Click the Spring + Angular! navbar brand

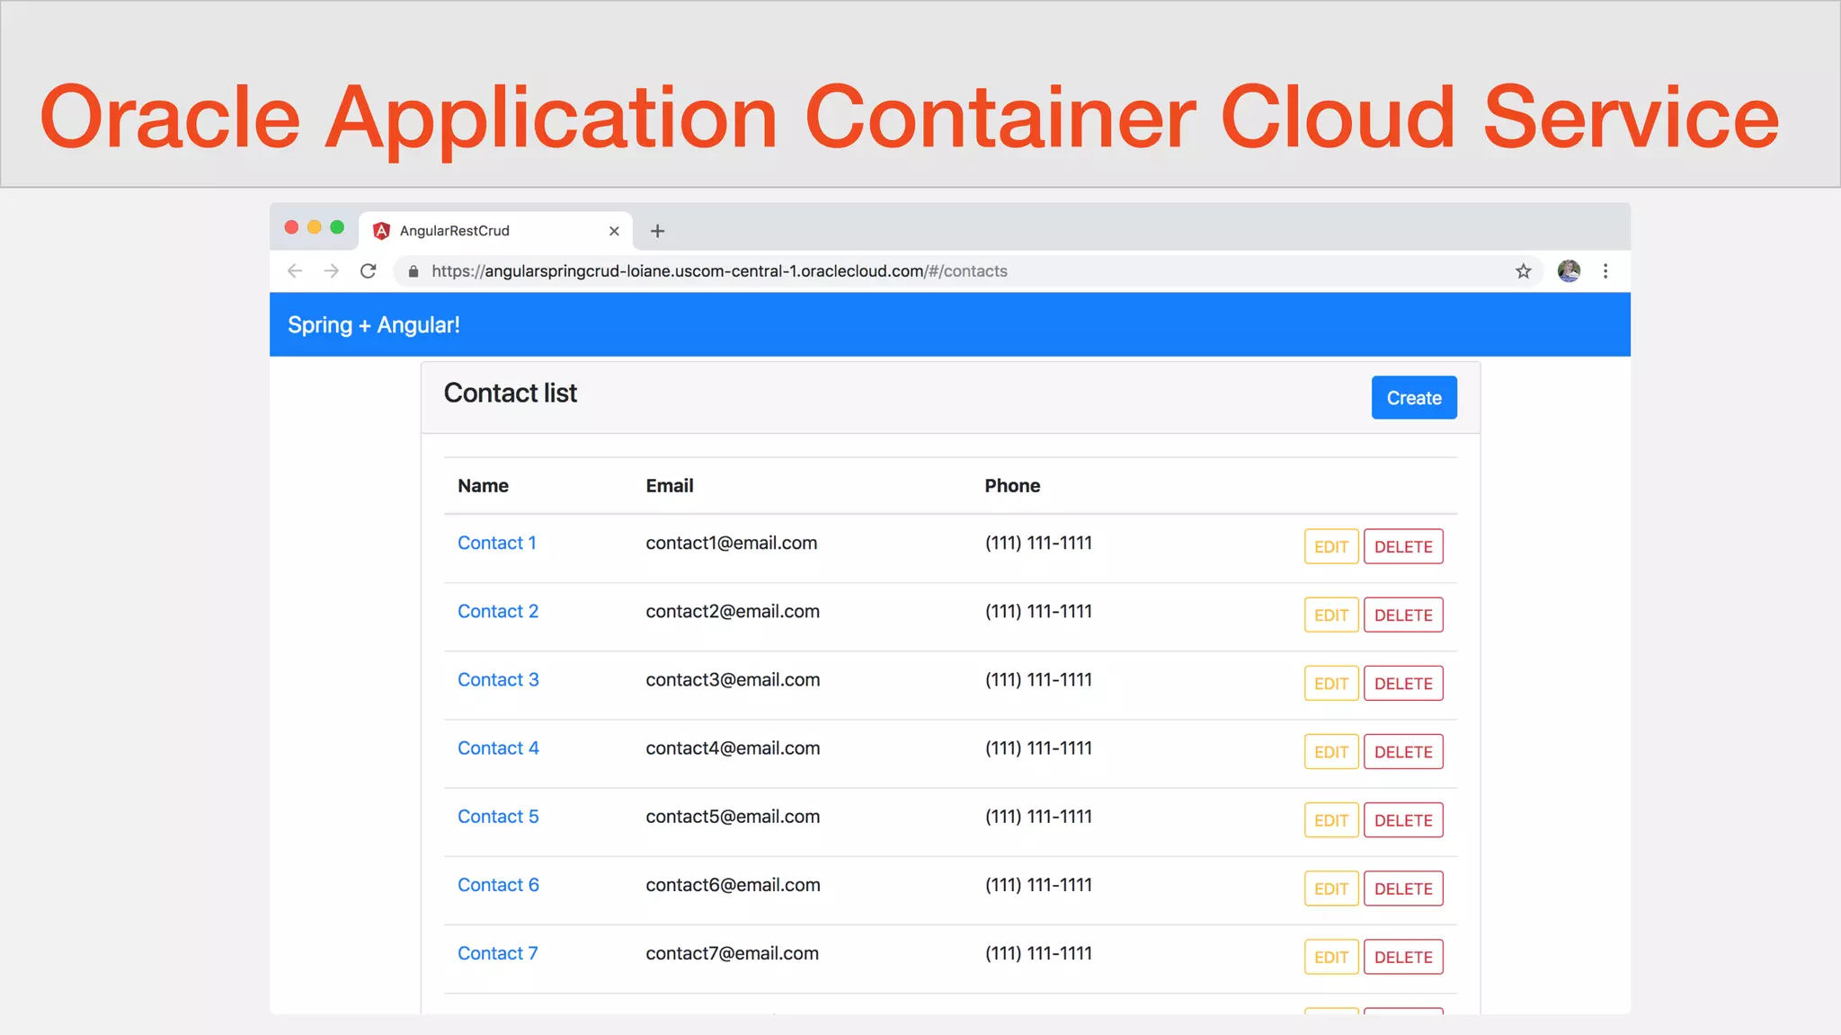[374, 324]
